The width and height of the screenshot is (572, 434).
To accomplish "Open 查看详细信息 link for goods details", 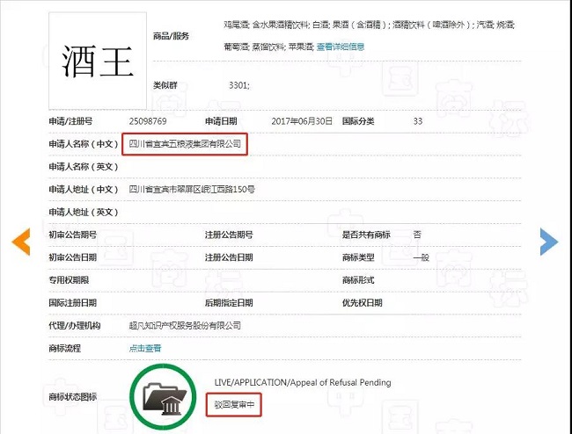I will pos(340,47).
